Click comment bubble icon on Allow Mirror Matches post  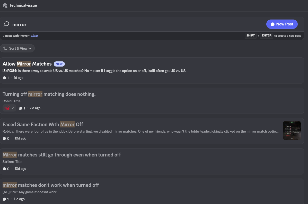pyautogui.click(x=4, y=78)
